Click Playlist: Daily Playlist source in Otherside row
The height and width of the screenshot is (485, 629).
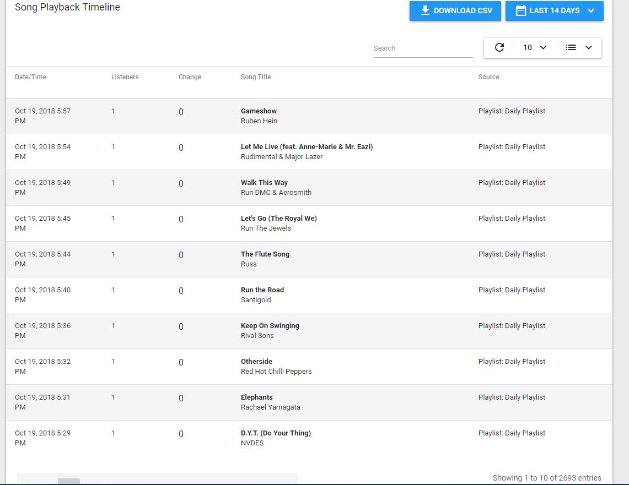coord(512,361)
